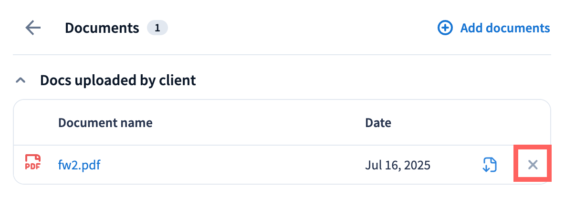565x217 pixels.
Task: Click the Docs uploaded by client heading
Action: (x=118, y=80)
